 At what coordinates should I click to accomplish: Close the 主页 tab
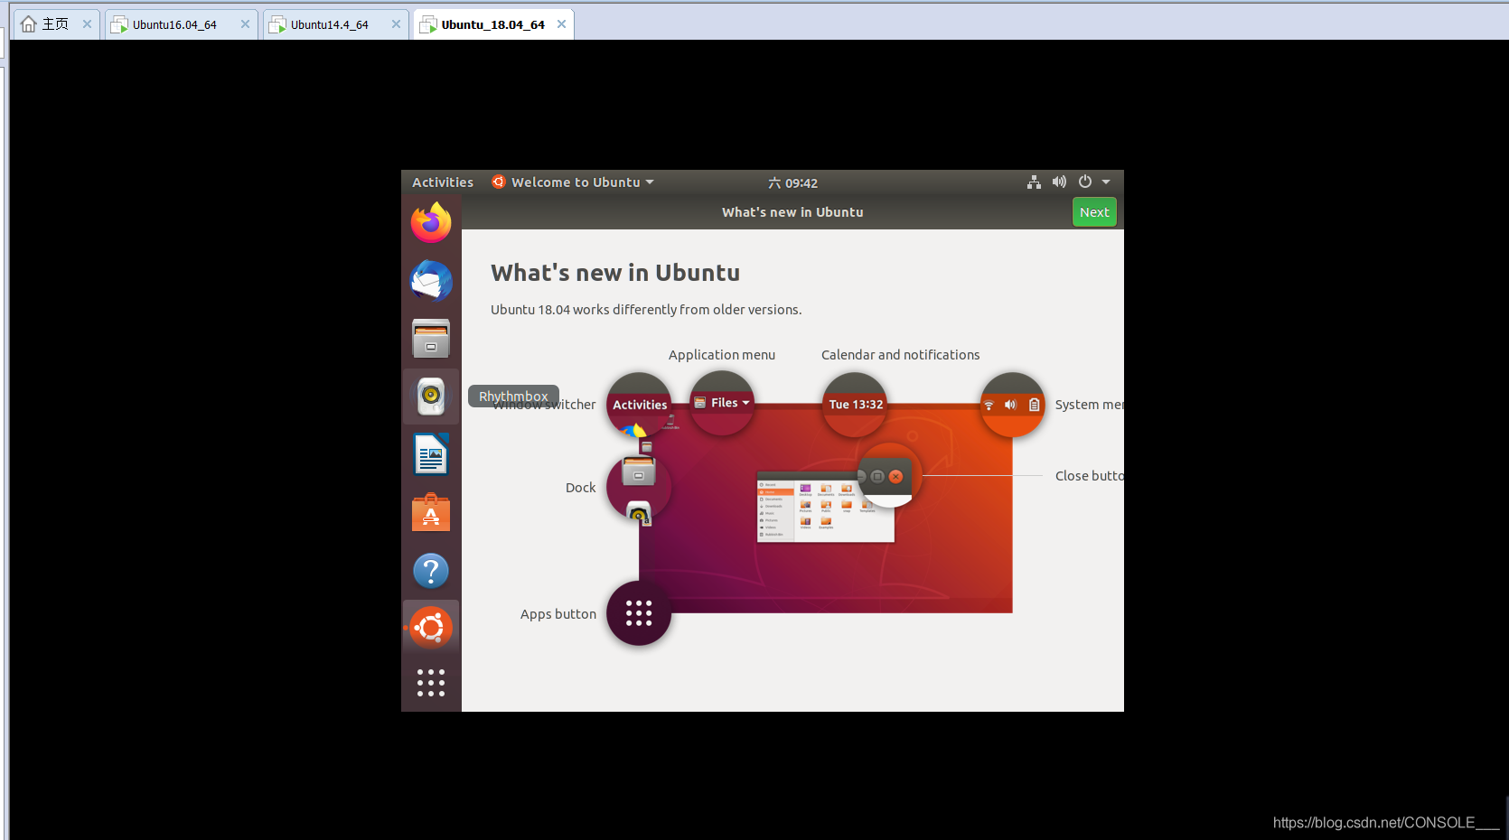87,24
